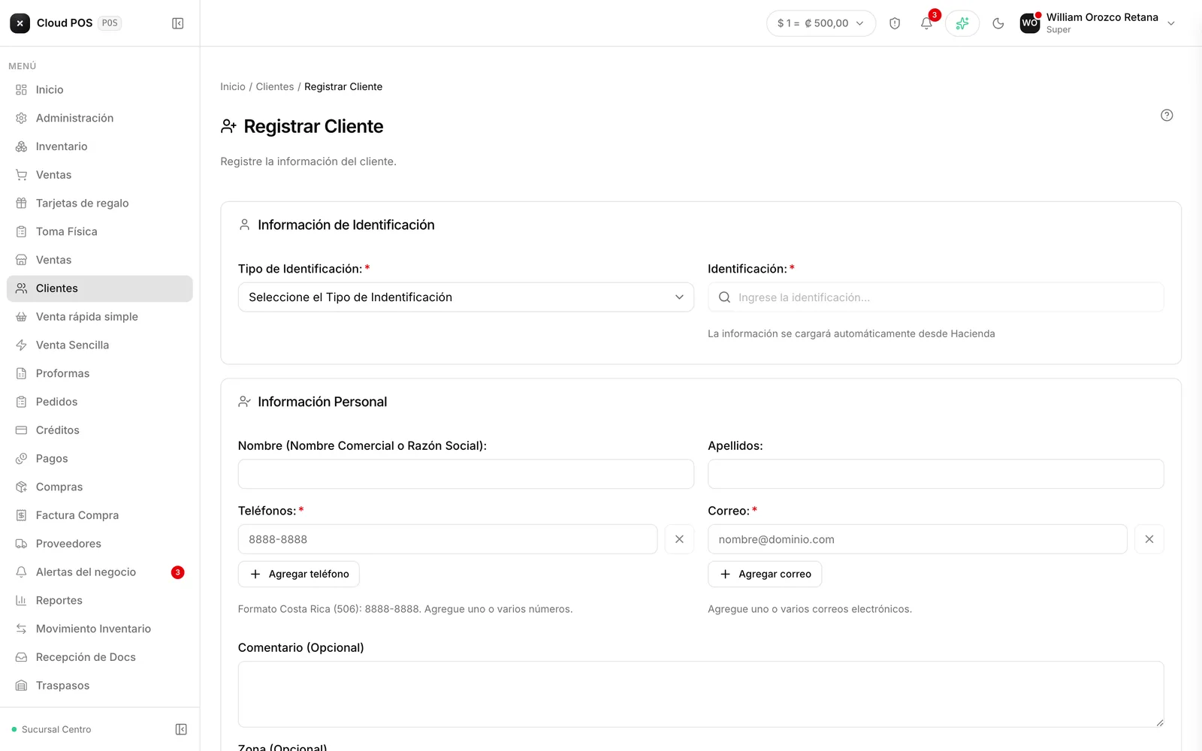Remove the email field with X button
Screen dimensions: 1202x751
1149,539
